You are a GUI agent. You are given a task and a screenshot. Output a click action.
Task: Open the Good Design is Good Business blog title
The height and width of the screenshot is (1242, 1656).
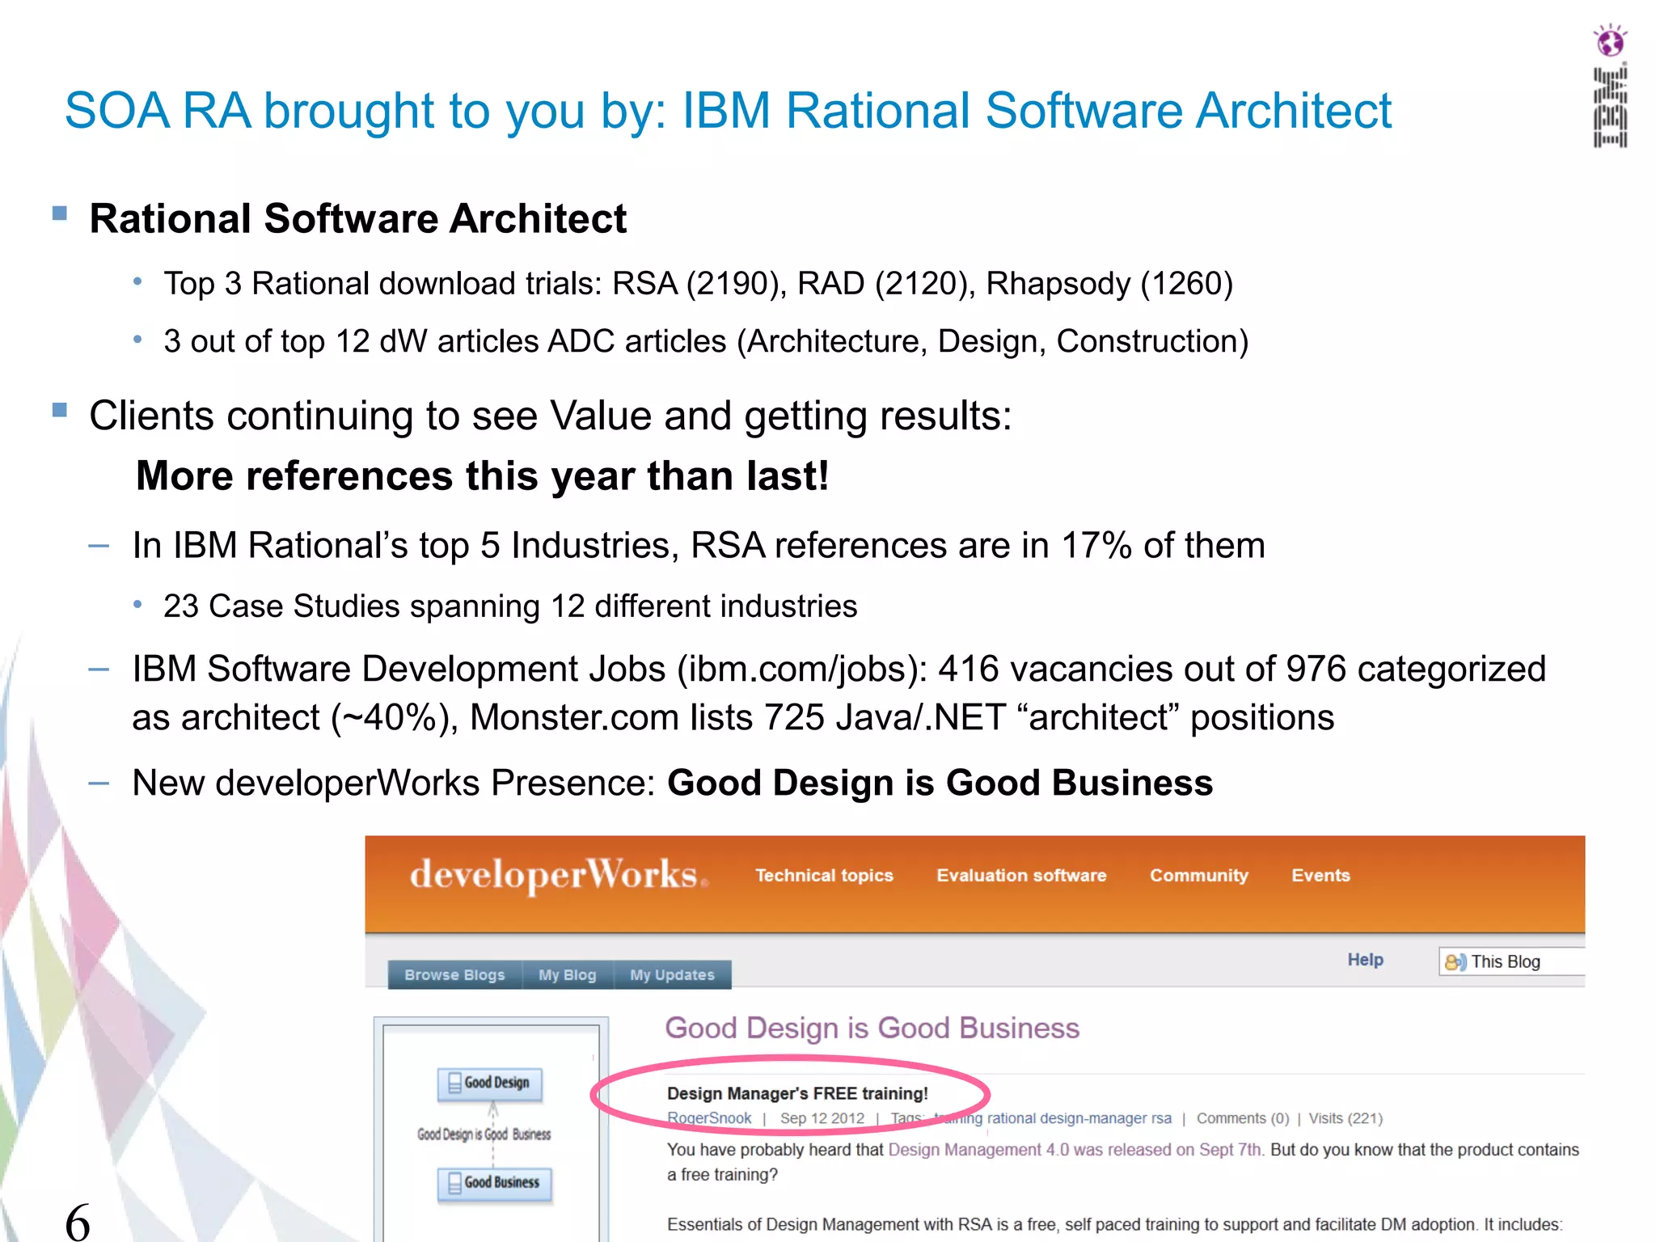[x=872, y=1029]
